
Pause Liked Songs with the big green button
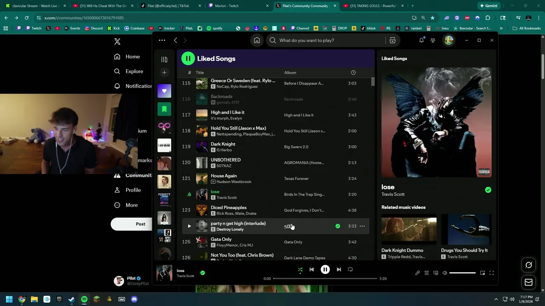coord(188,59)
